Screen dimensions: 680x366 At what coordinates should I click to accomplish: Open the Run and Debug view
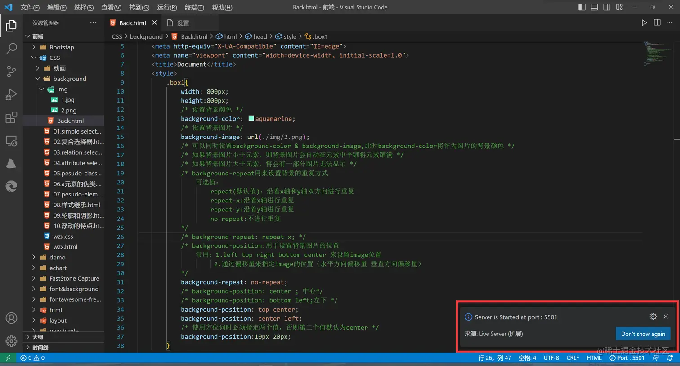pos(11,94)
